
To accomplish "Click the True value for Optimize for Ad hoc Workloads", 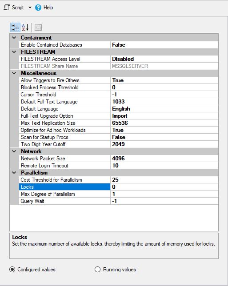I will [164, 130].
